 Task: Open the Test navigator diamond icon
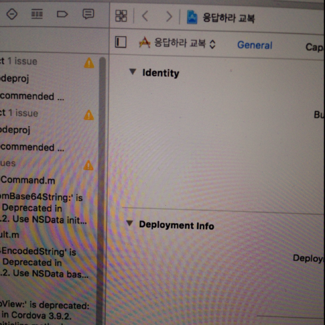(12, 14)
